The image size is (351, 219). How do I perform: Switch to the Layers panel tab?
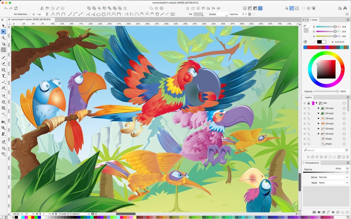click(308, 97)
